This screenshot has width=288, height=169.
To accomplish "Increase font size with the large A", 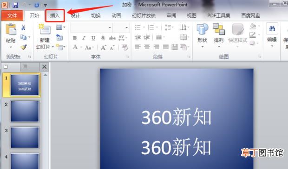I will (104, 47).
